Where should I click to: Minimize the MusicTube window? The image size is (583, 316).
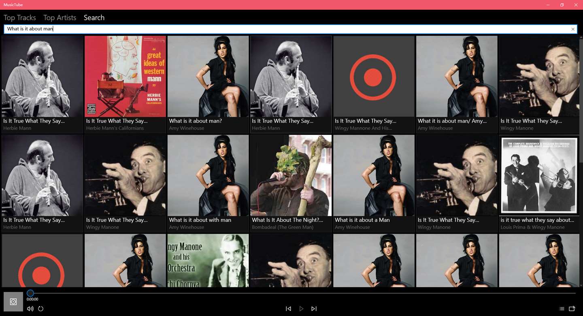point(548,5)
